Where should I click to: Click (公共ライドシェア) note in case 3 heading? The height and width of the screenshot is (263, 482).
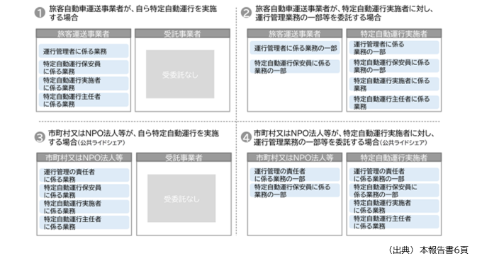tap(102, 143)
